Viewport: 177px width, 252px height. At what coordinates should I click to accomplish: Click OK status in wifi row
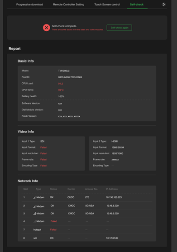click(52, 238)
